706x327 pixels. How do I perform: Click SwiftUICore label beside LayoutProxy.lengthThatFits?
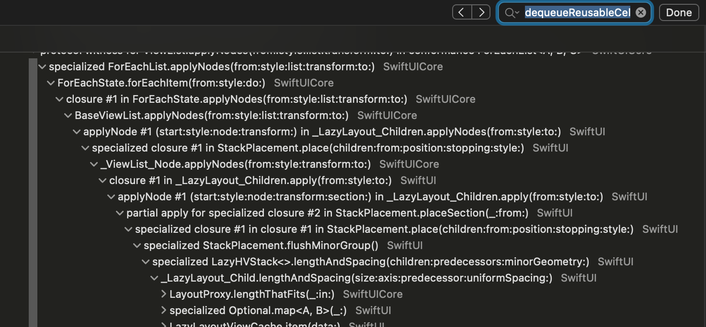tap(373, 294)
